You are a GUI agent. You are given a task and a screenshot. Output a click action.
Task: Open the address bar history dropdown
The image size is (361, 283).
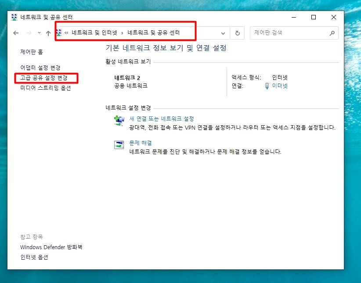tap(223, 33)
